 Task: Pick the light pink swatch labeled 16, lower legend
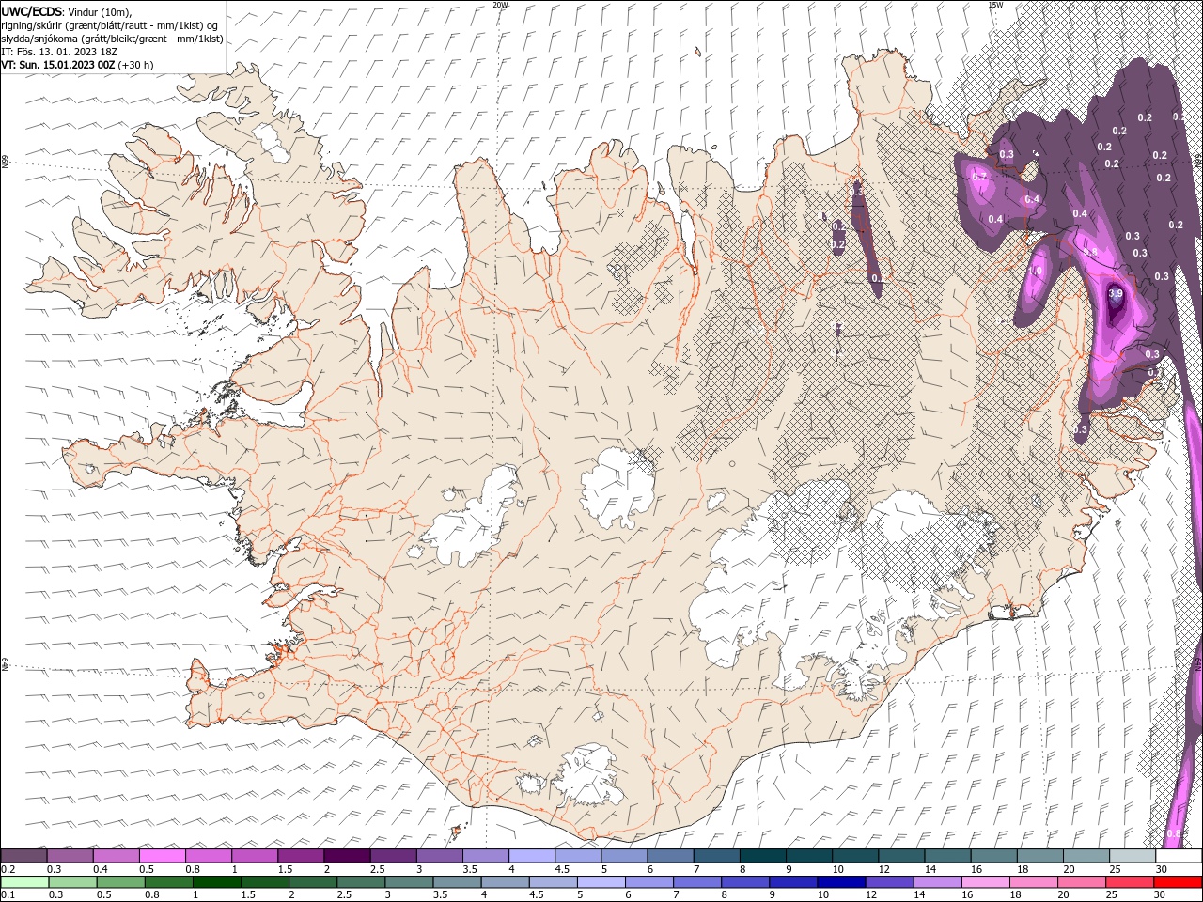point(986,881)
